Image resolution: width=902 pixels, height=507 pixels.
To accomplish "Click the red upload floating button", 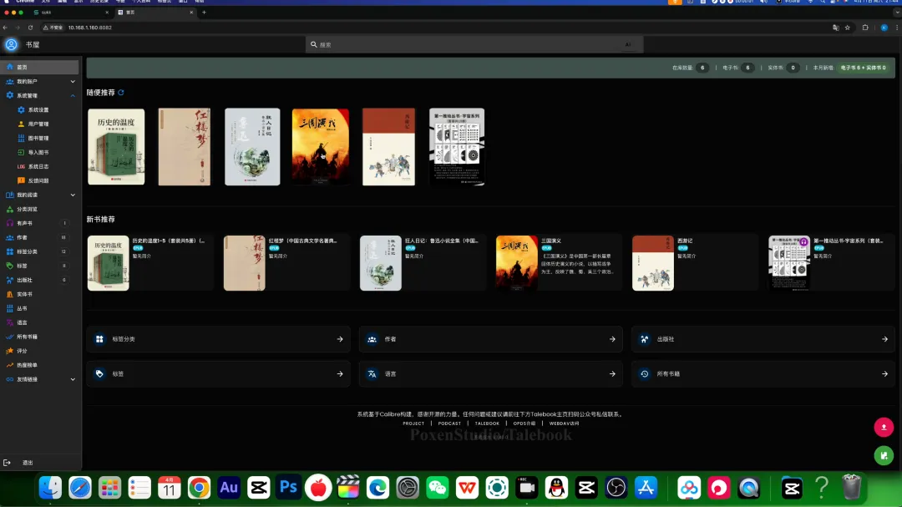I will [x=884, y=427].
